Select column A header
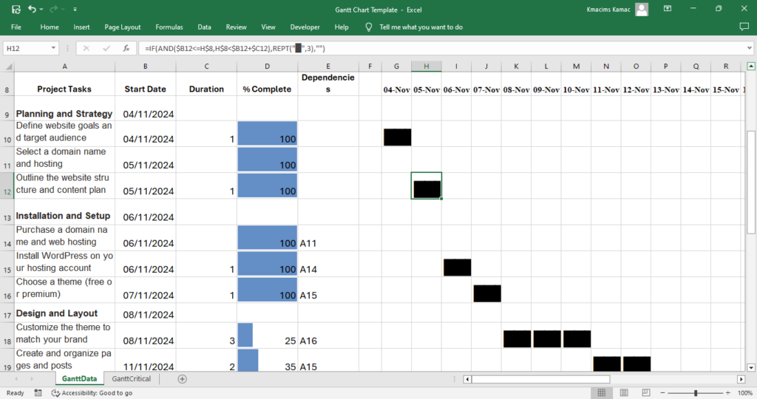Image resolution: width=757 pixels, height=399 pixels. (65, 66)
